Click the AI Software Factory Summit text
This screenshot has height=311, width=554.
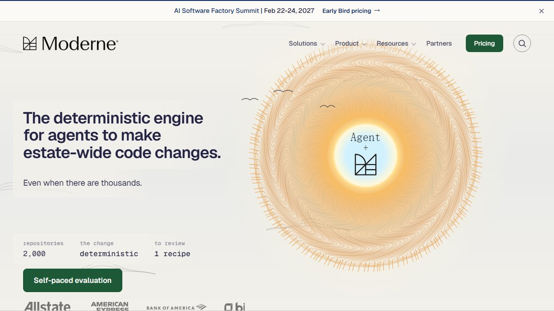pos(217,11)
